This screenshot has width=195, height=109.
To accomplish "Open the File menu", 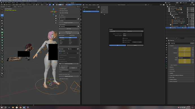I will click(x=3, y=3).
